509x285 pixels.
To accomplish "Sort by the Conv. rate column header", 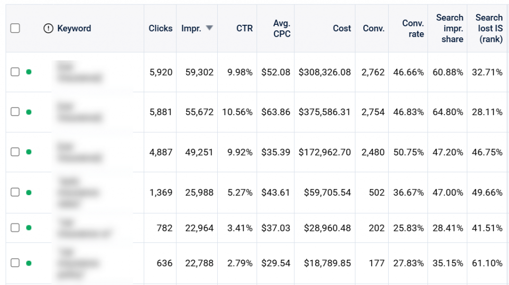I will click(x=413, y=28).
